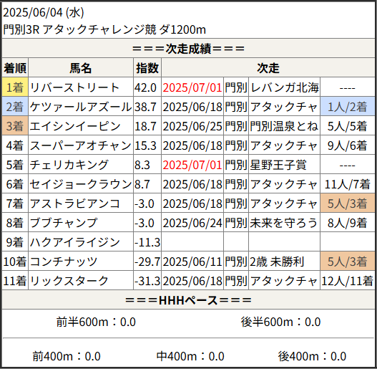Click 門別温泉とね race name

[x=284, y=126]
